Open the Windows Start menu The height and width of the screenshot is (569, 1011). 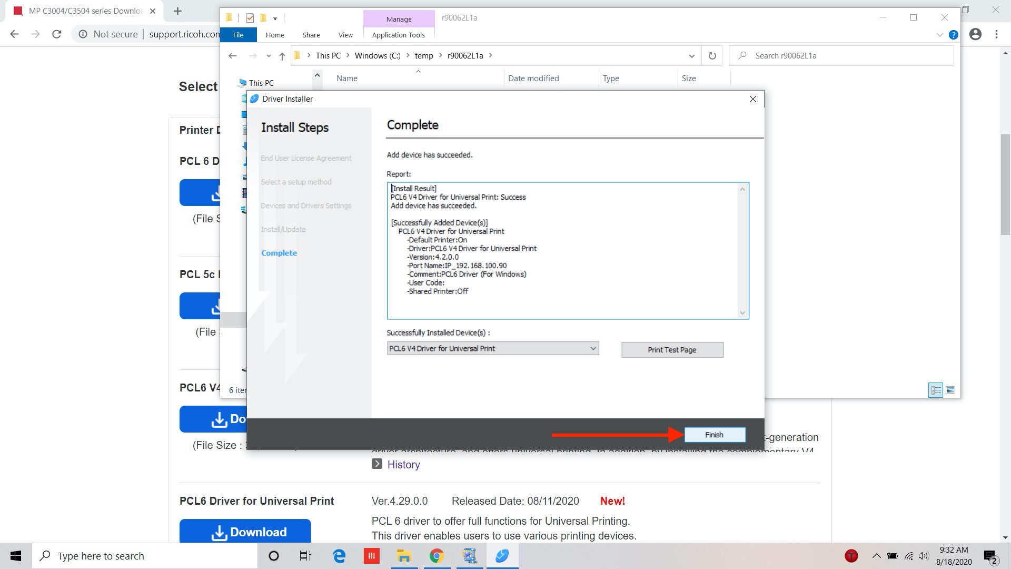pos(16,556)
